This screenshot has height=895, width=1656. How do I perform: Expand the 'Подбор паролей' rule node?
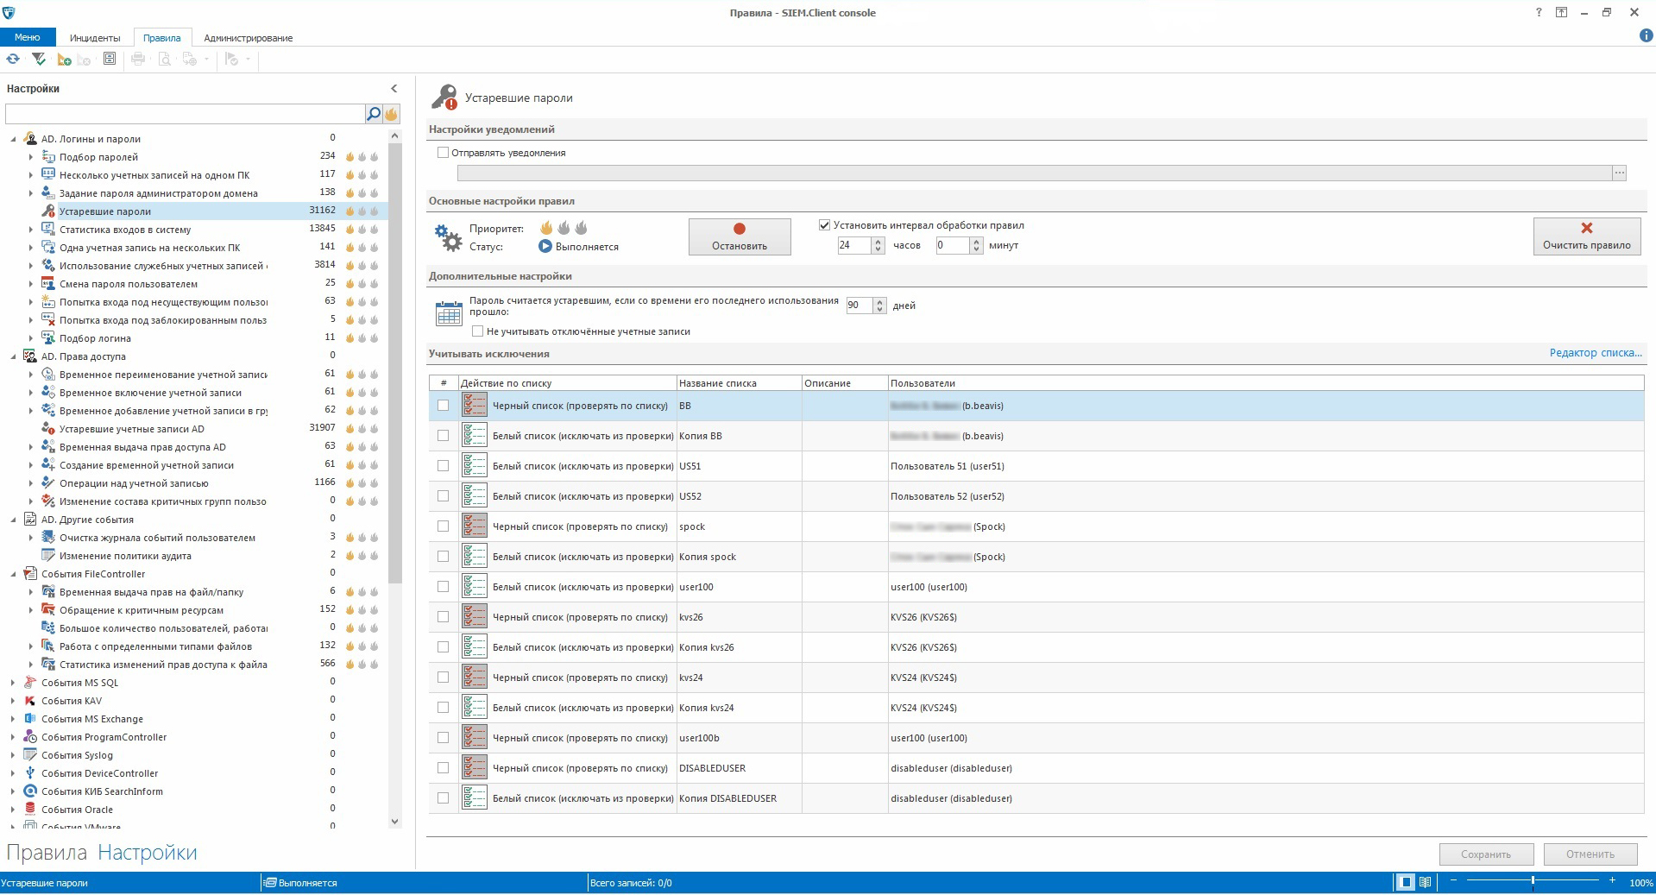coord(31,157)
